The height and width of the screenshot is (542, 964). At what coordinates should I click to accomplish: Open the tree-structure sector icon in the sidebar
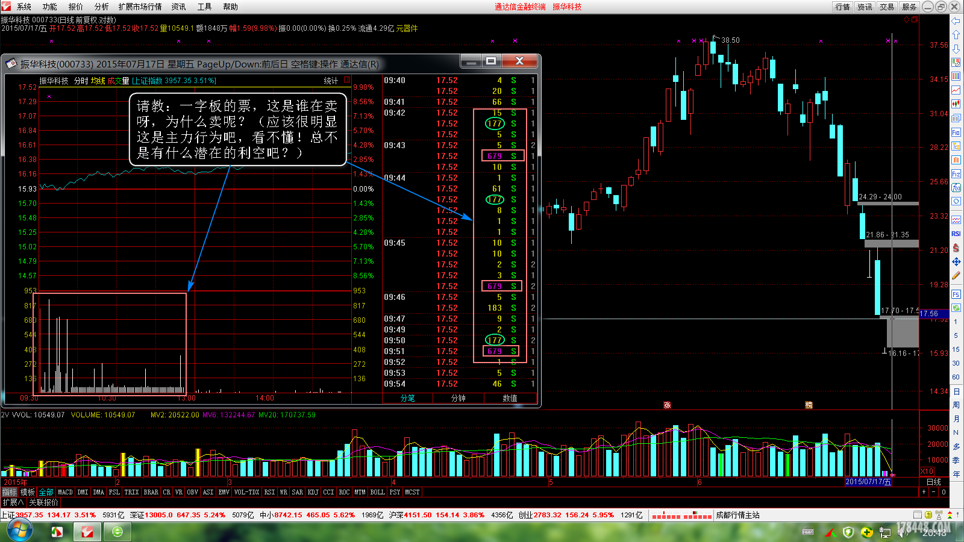(x=956, y=146)
